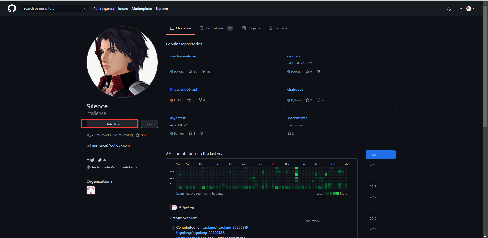Open the crontab repository
Image resolution: width=488 pixels, height=238 pixels.
point(293,56)
